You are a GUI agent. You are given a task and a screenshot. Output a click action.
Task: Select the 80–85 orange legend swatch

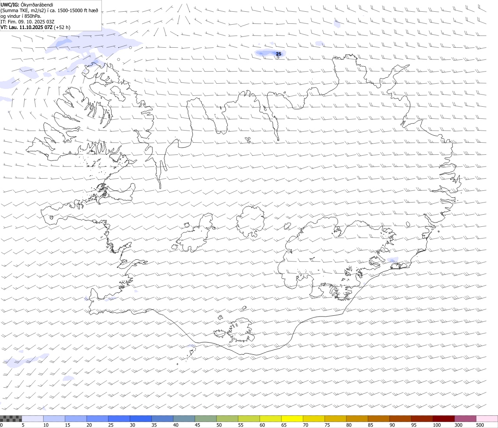click(357, 418)
